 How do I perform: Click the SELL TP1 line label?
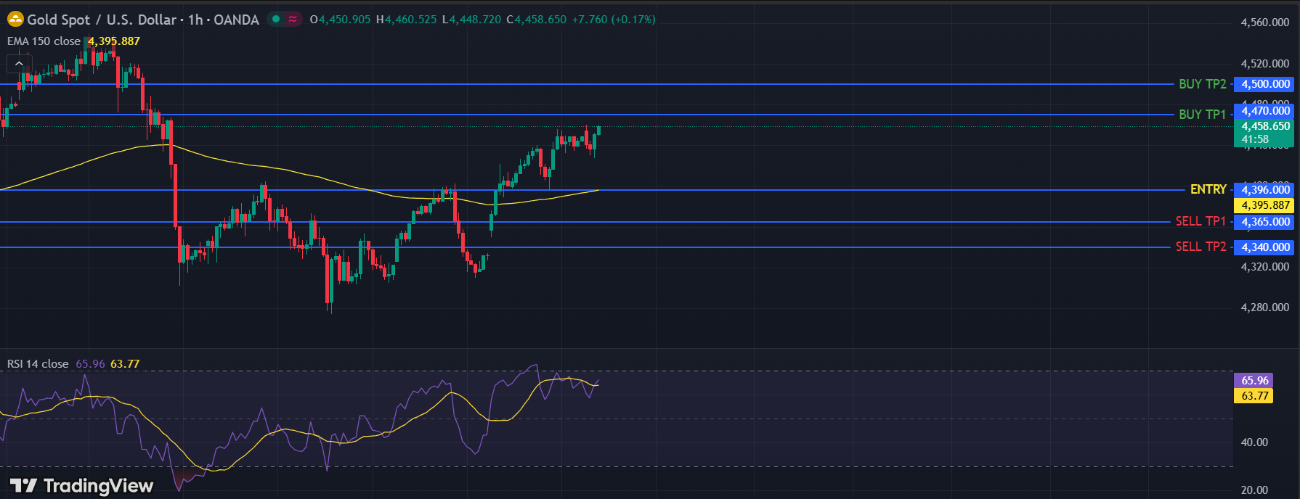click(1200, 221)
